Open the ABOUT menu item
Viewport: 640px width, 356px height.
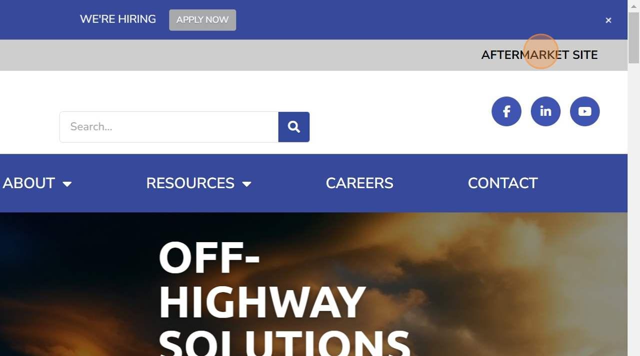(29, 183)
